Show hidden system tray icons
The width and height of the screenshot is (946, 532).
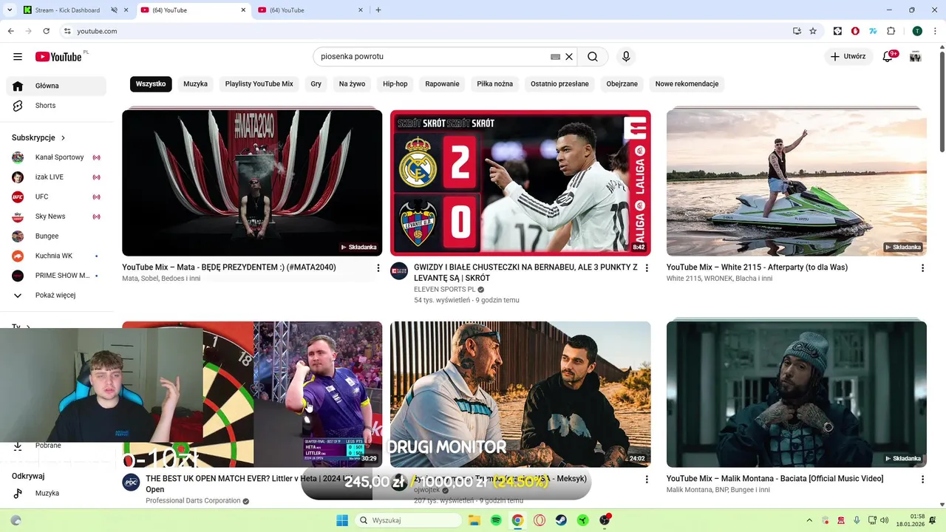[x=809, y=520]
